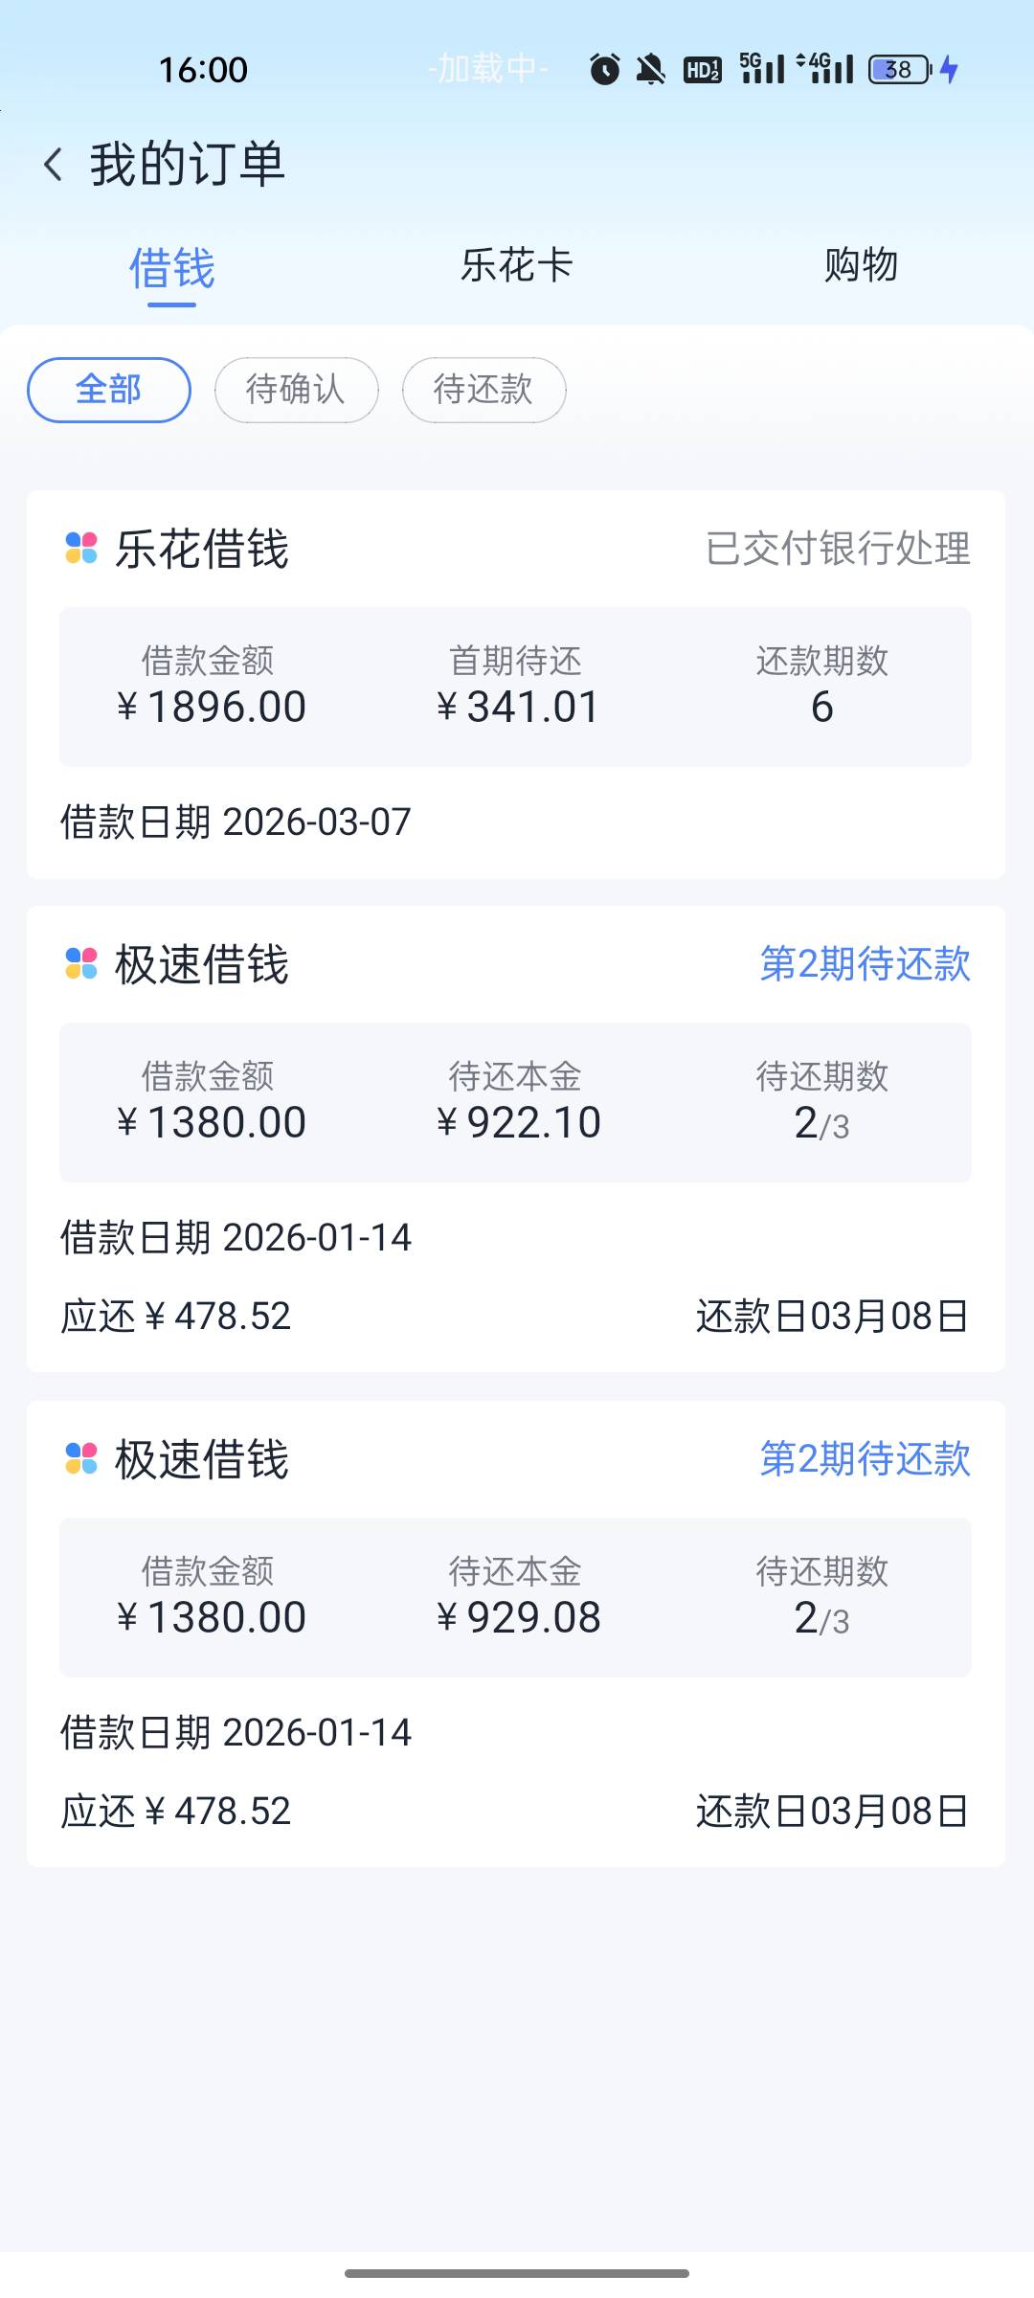The width and height of the screenshot is (1034, 2298).
Task: Select the 全部 filter chip
Action: coord(109,390)
